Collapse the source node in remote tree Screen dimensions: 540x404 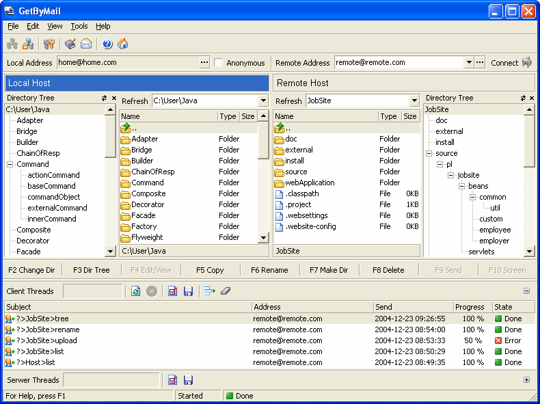click(429, 153)
